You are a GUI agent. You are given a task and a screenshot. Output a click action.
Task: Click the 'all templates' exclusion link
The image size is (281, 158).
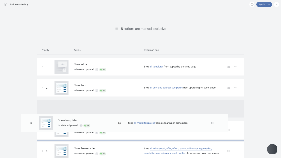click(156, 67)
